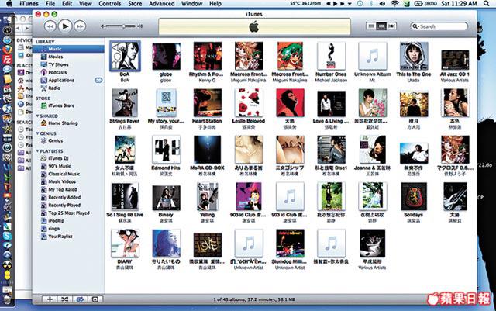Open the Advanced menu

(162, 4)
